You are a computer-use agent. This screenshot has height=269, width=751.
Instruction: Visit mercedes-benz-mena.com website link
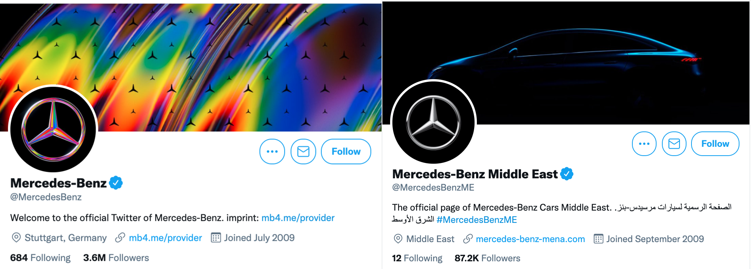coord(530,239)
